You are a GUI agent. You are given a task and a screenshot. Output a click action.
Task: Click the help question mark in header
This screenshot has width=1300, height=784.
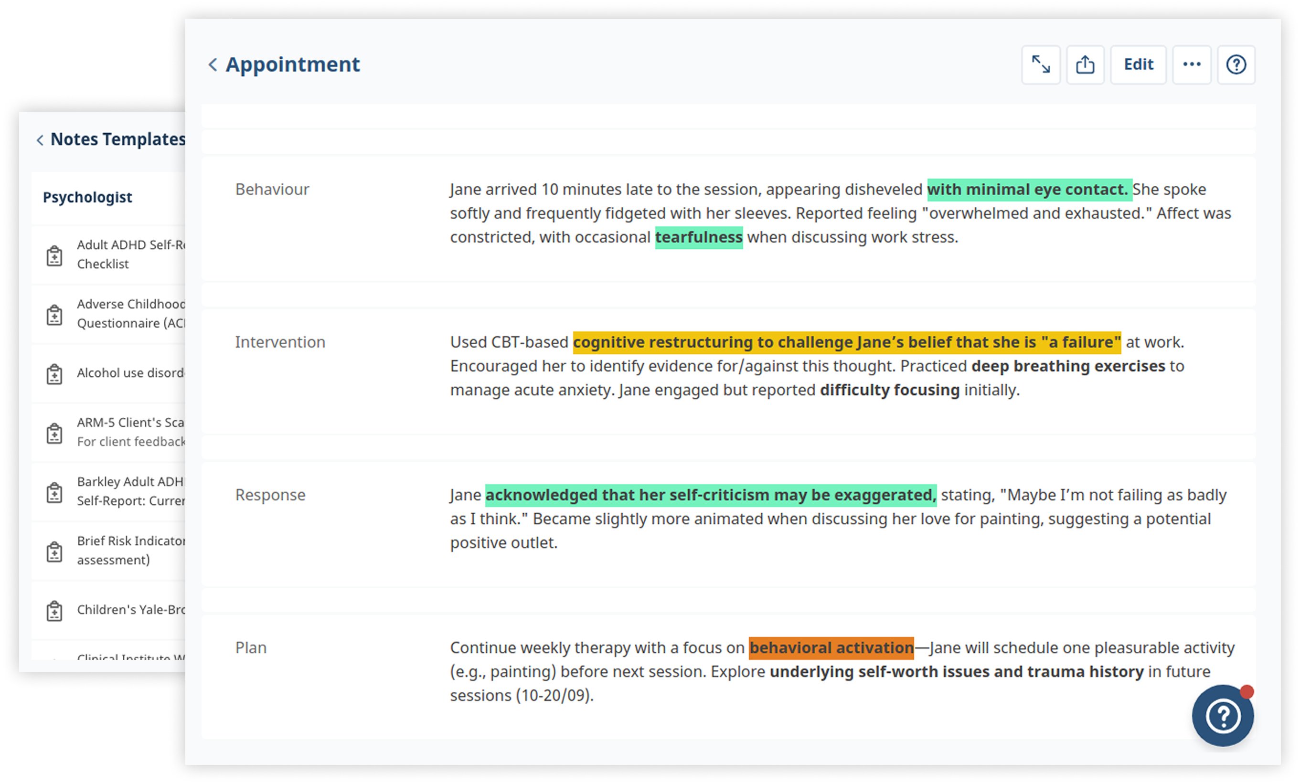click(x=1236, y=64)
